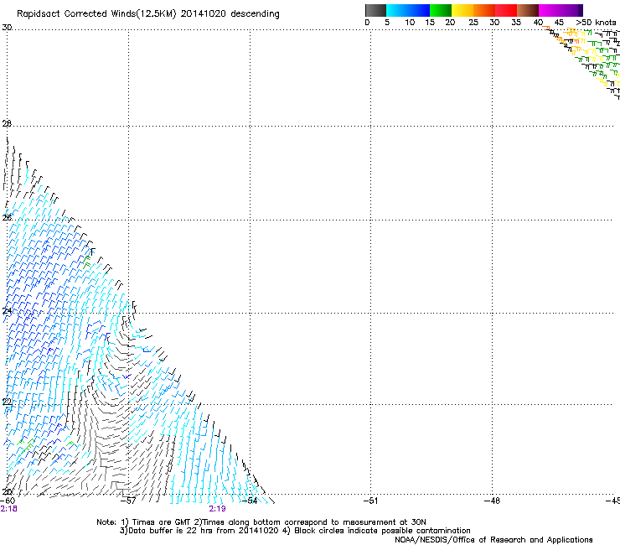Click the longitude label '-54'
The width and height of the screenshot is (620, 545).
point(250,501)
